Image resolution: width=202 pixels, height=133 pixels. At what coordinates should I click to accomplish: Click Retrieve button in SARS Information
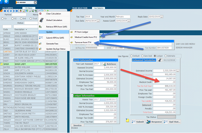coord(106,64)
